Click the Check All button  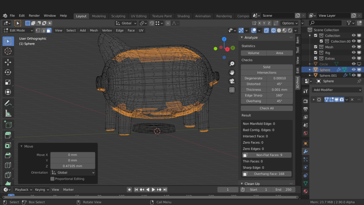tap(267, 108)
